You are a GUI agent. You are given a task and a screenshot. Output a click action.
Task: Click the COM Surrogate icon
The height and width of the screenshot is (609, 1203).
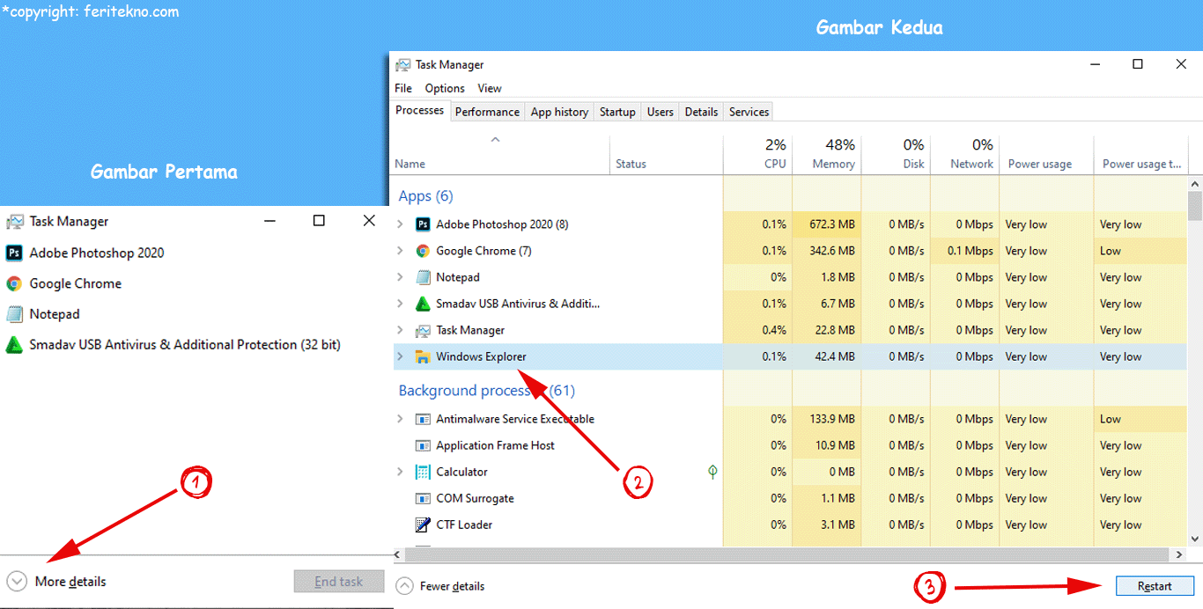[x=423, y=498]
